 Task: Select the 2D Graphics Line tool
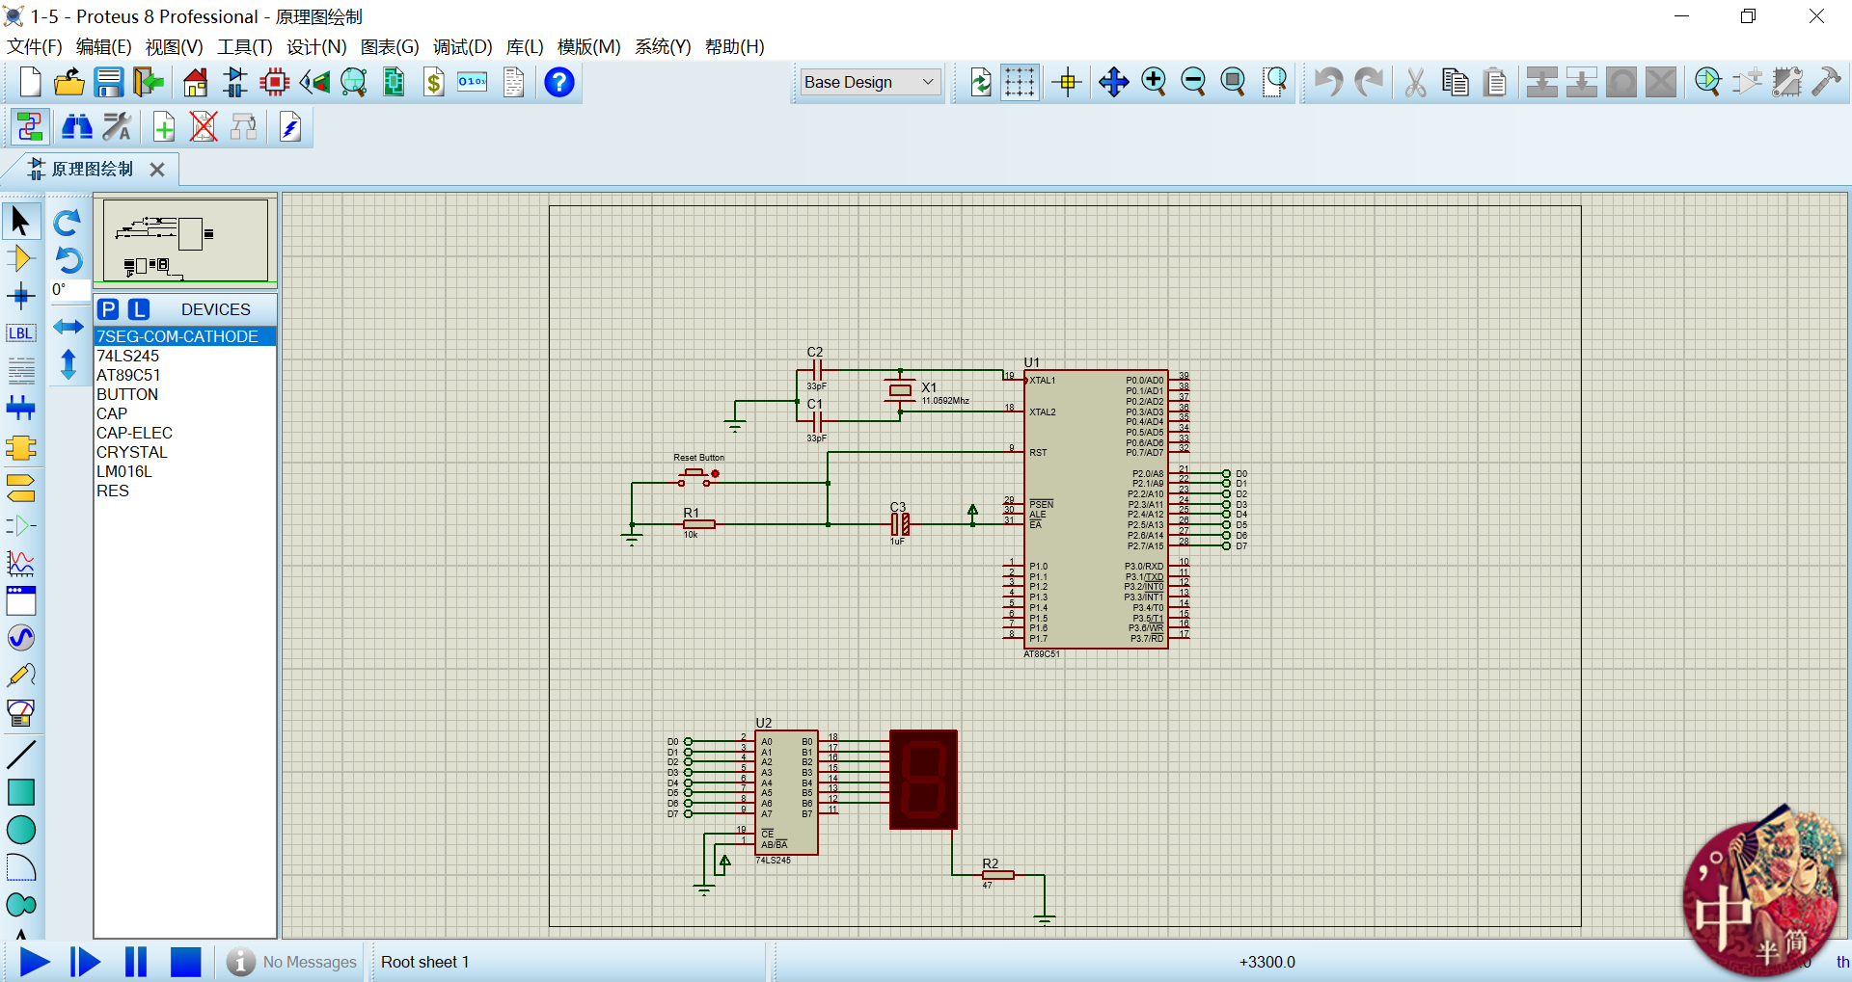click(x=20, y=754)
